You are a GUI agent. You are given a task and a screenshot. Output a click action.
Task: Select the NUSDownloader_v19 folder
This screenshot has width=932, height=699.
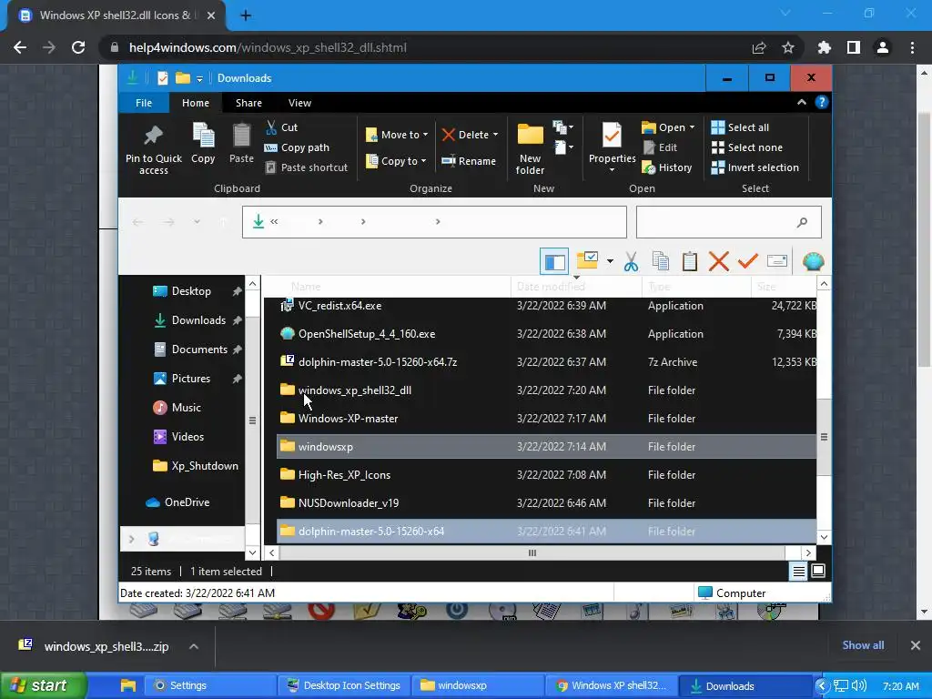pyautogui.click(x=547, y=502)
